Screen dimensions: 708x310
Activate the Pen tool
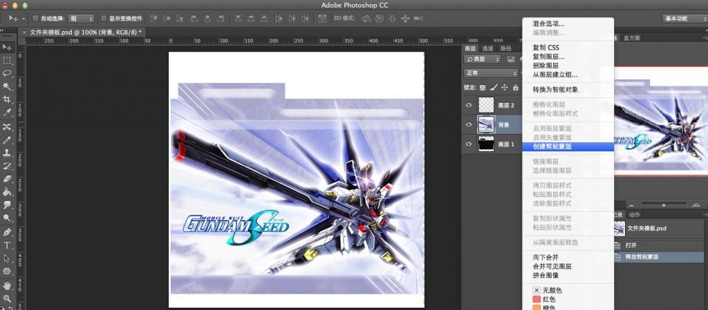(x=7, y=232)
